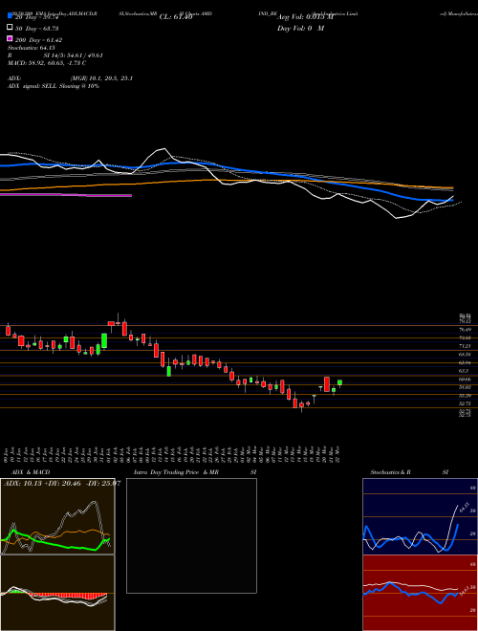The height and width of the screenshot is (631, 478).
Task: Click the 'ADX & MACD' panel title
Action: point(31,472)
